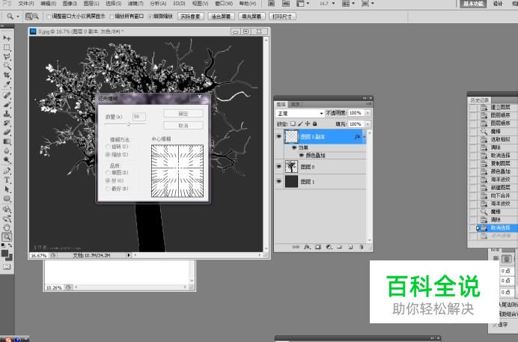518x342 pixels.
Task: Select the Crop tool
Action: click(x=7, y=76)
